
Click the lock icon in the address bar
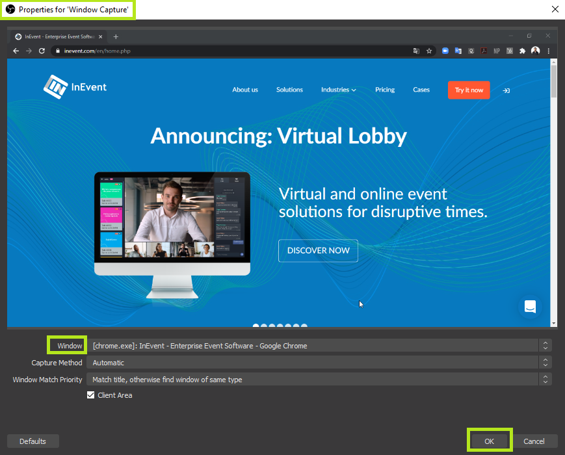click(58, 51)
